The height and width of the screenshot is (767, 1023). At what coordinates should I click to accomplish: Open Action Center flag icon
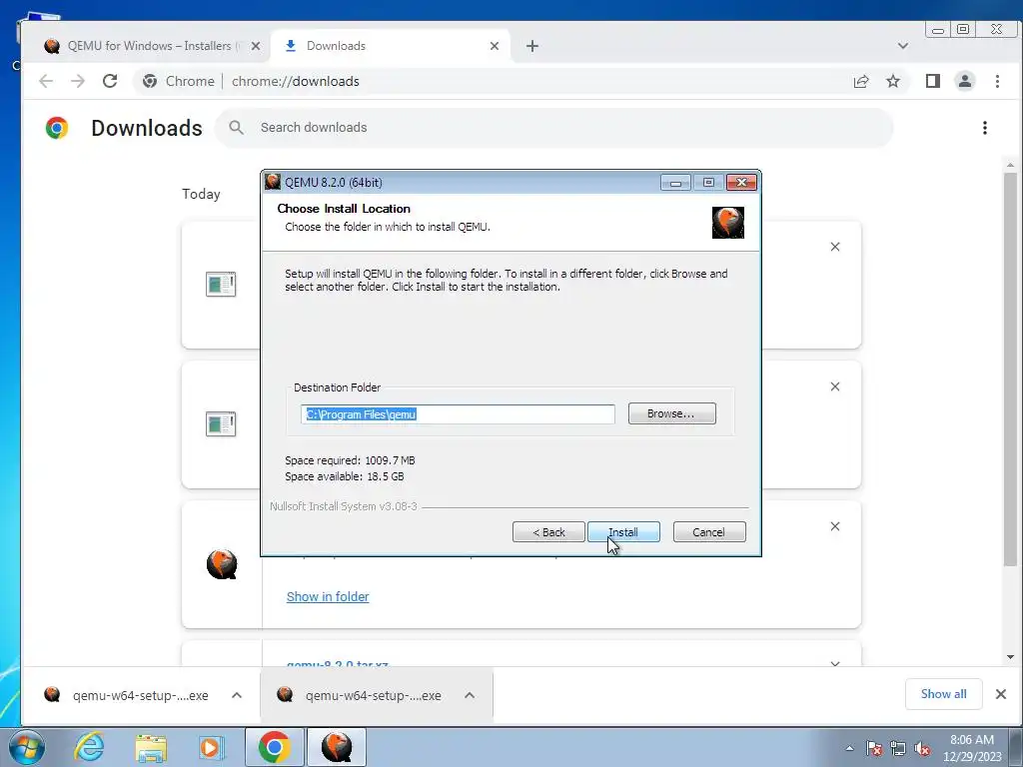tap(874, 748)
